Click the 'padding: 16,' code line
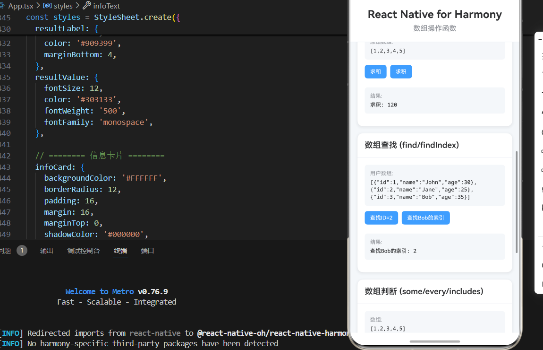543x350 pixels. (x=71, y=201)
